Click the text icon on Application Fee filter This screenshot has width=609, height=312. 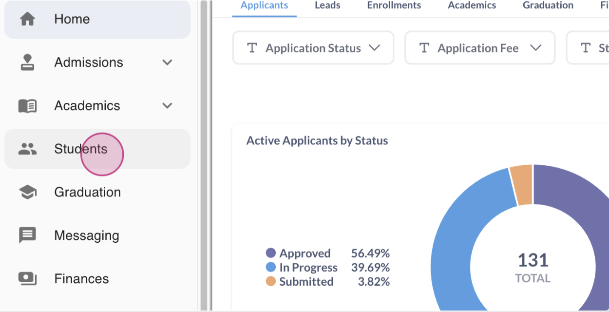pyautogui.click(x=424, y=48)
